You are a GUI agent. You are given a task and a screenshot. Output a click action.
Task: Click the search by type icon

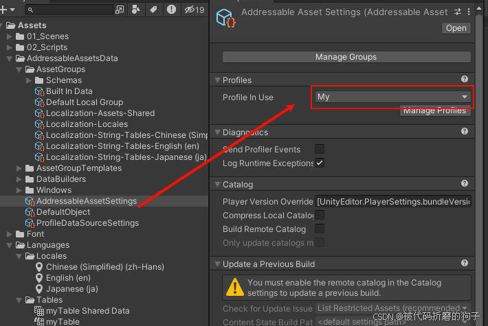136,10
